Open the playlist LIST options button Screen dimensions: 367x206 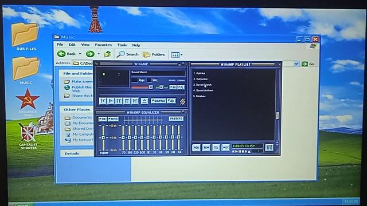click(x=269, y=148)
